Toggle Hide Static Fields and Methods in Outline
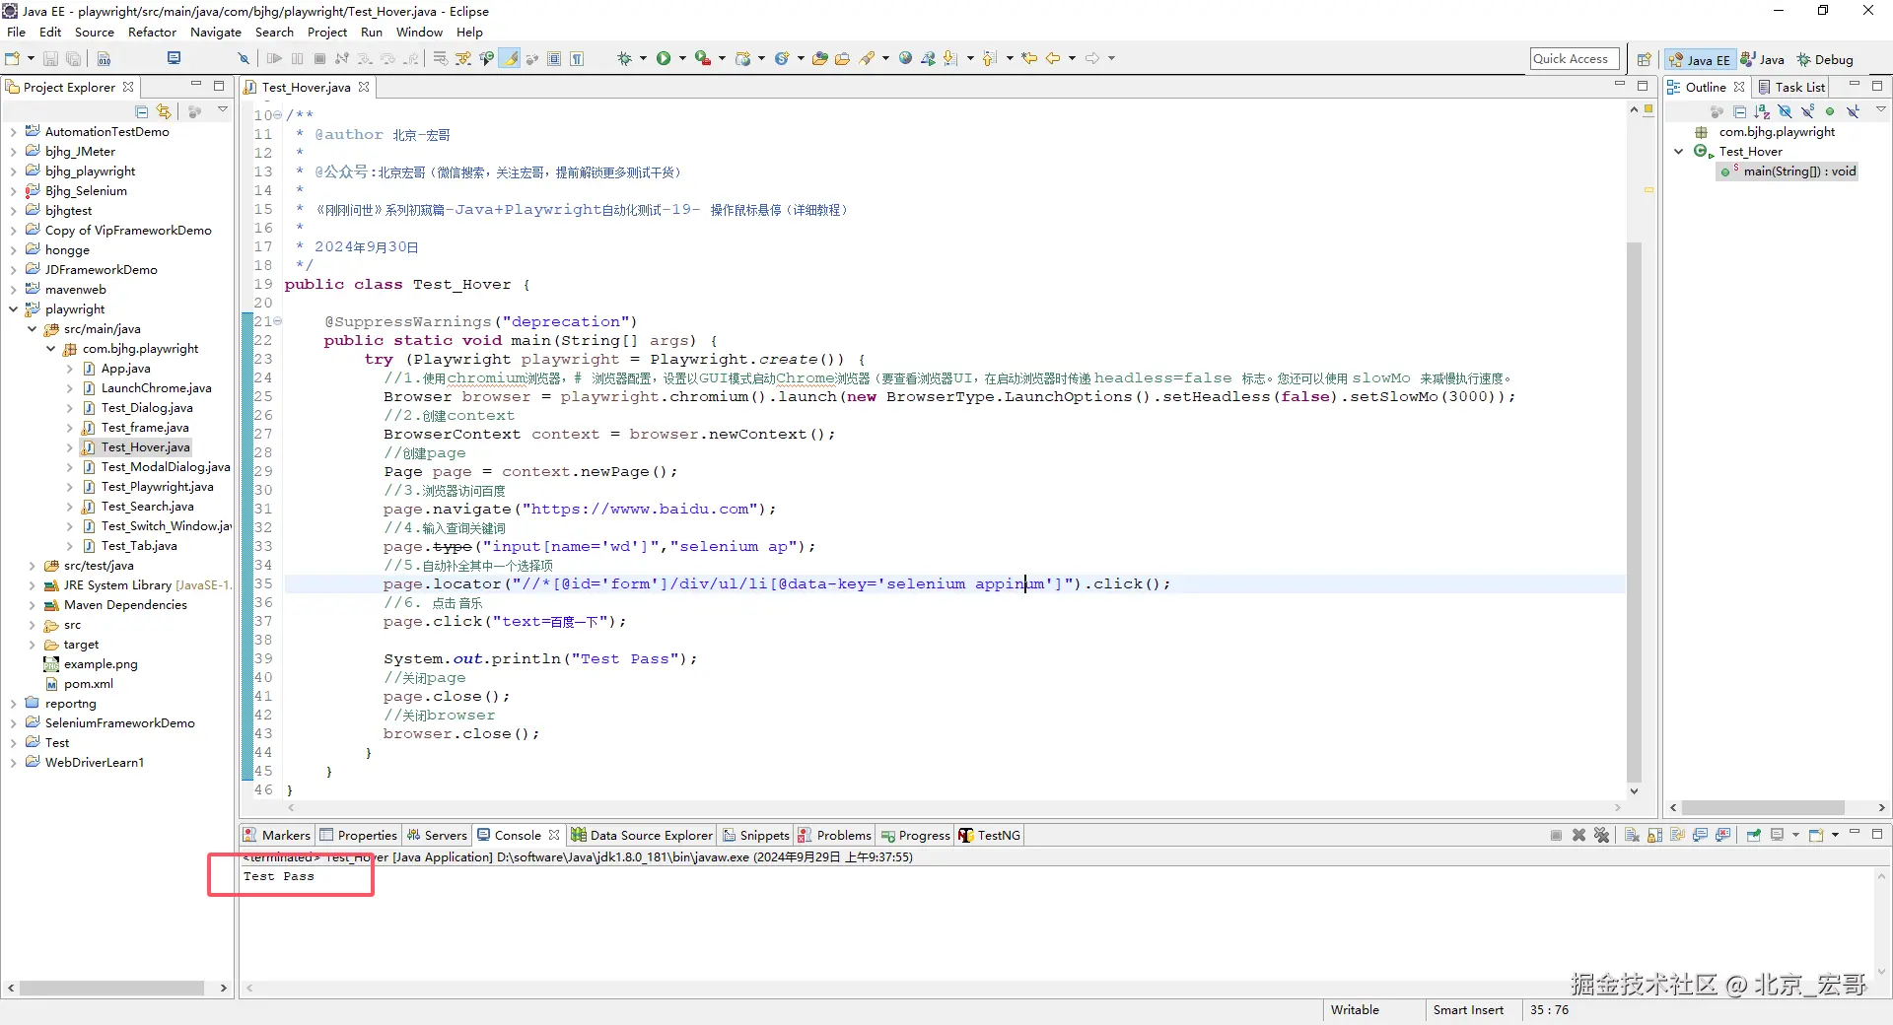 pyautogui.click(x=1807, y=111)
